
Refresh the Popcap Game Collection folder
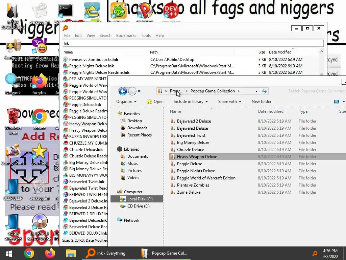coord(264,91)
